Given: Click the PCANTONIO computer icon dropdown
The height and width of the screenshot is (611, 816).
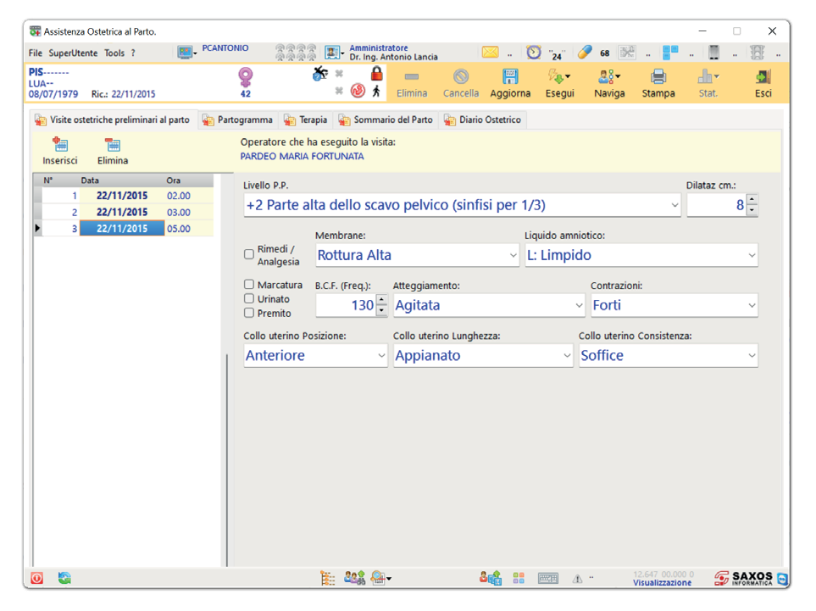Looking at the screenshot, I should click(186, 53).
